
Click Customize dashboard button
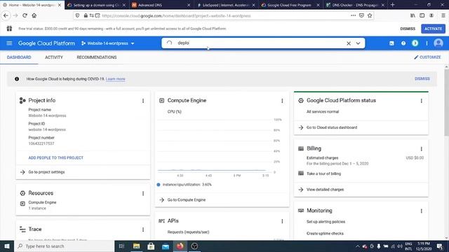pyautogui.click(x=427, y=57)
